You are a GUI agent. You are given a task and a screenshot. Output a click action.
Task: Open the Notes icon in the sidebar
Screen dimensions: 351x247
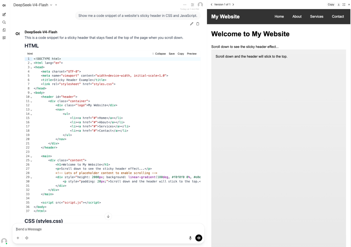click(x=4, y=30)
